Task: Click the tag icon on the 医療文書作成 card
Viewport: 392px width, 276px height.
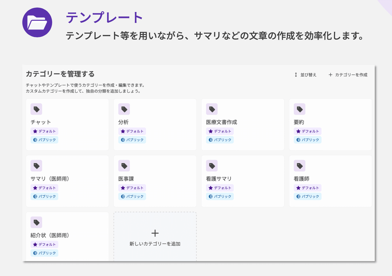Action: pyautogui.click(x=212, y=109)
